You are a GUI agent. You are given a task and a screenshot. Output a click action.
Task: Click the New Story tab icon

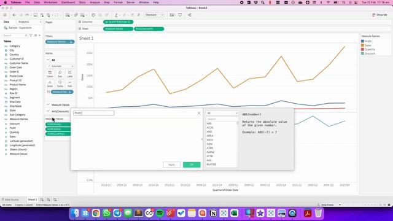(55, 200)
